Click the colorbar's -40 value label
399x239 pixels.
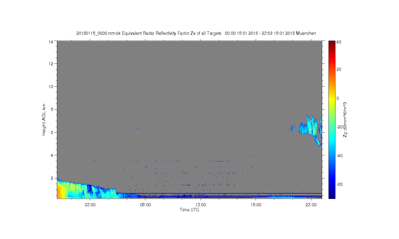pyautogui.click(x=339, y=156)
